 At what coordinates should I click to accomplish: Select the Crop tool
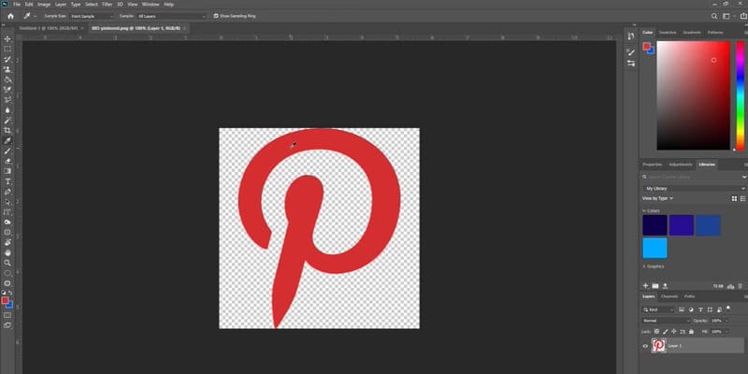tap(7, 130)
